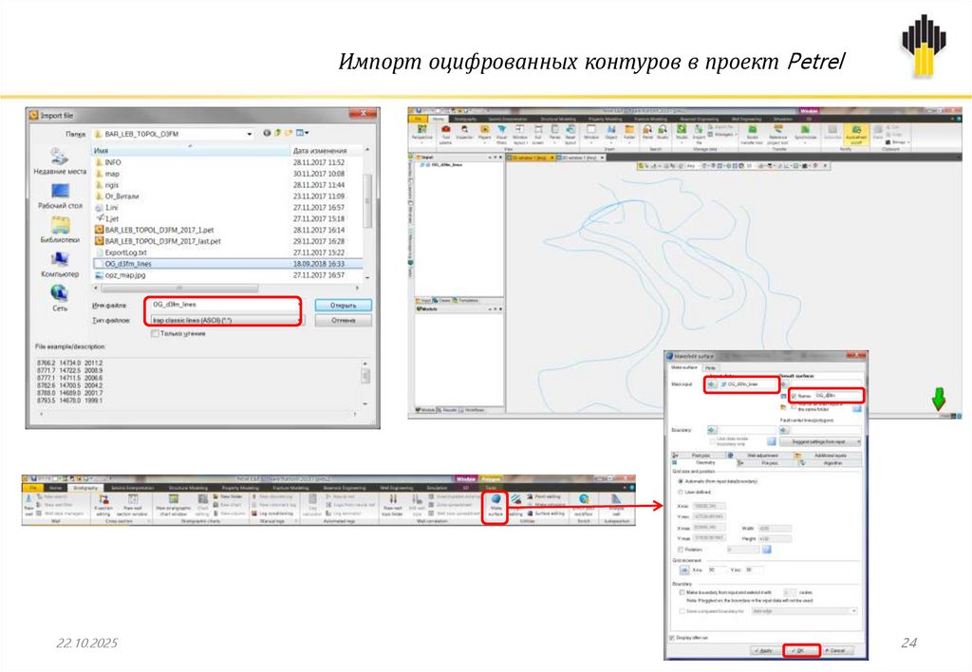Click the Открыть button
This screenshot has height=672, width=972.
click(x=343, y=305)
